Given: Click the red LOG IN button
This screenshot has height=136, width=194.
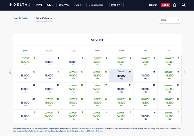Looking at the screenshot, I should coord(166,5).
